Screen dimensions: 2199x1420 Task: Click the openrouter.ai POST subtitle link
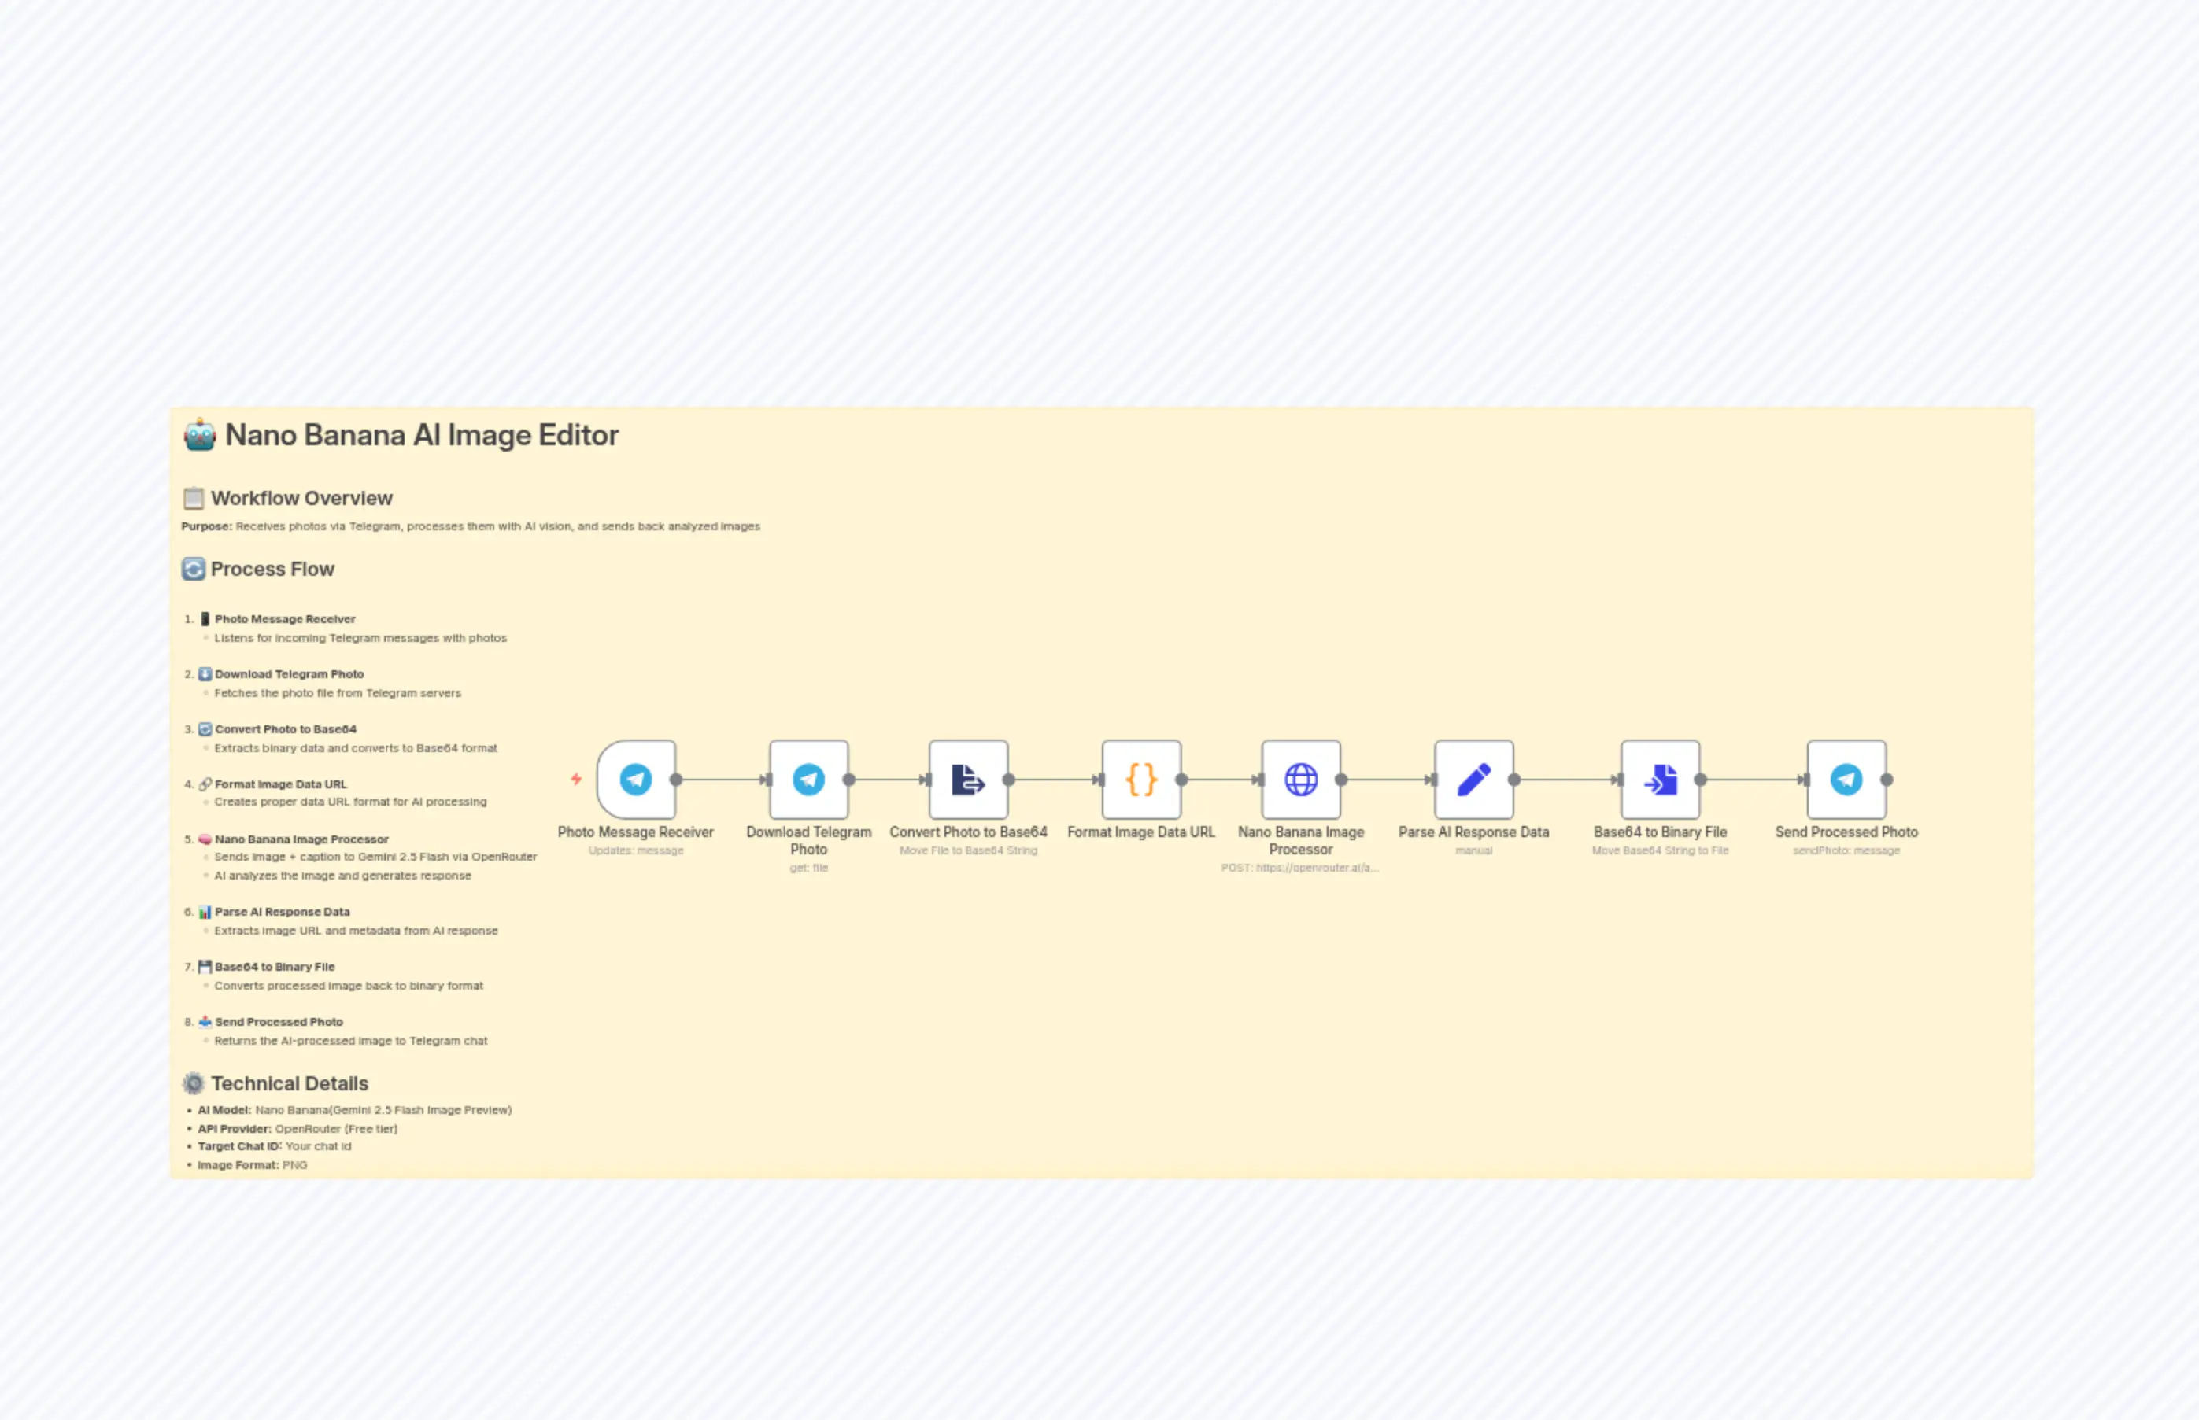[x=1302, y=868]
